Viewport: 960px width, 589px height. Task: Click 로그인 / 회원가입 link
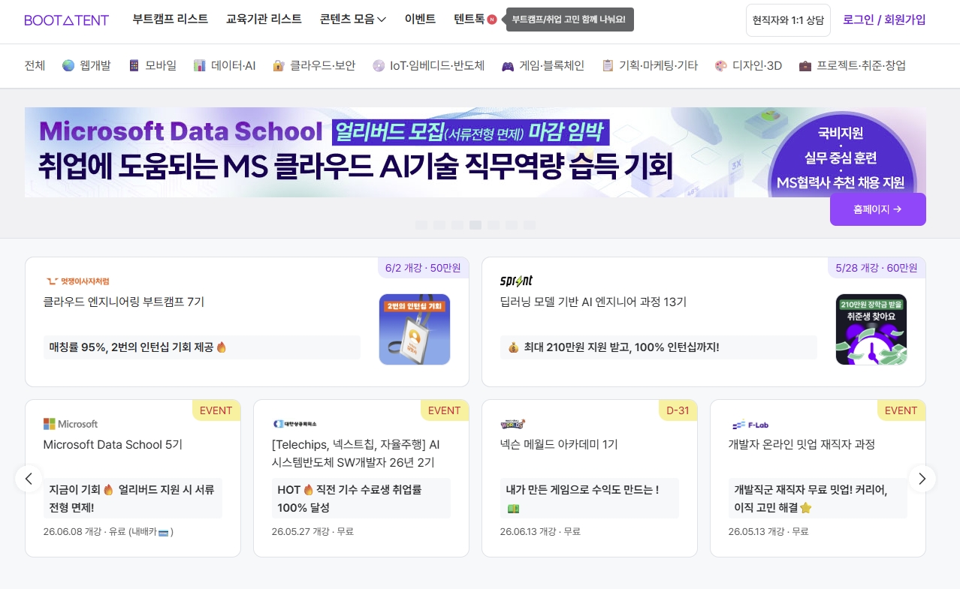pos(884,20)
